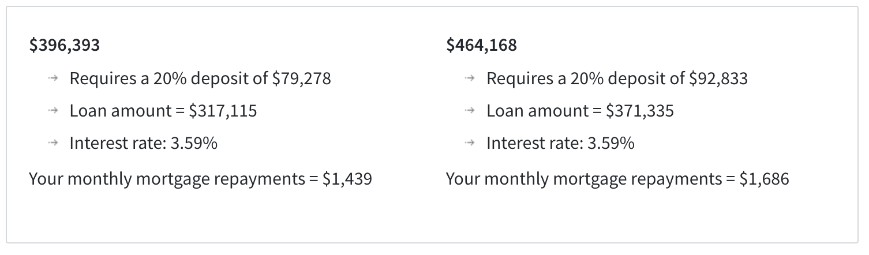Select the $79,278 deposit figure
The image size is (869, 255).
pos(301,78)
